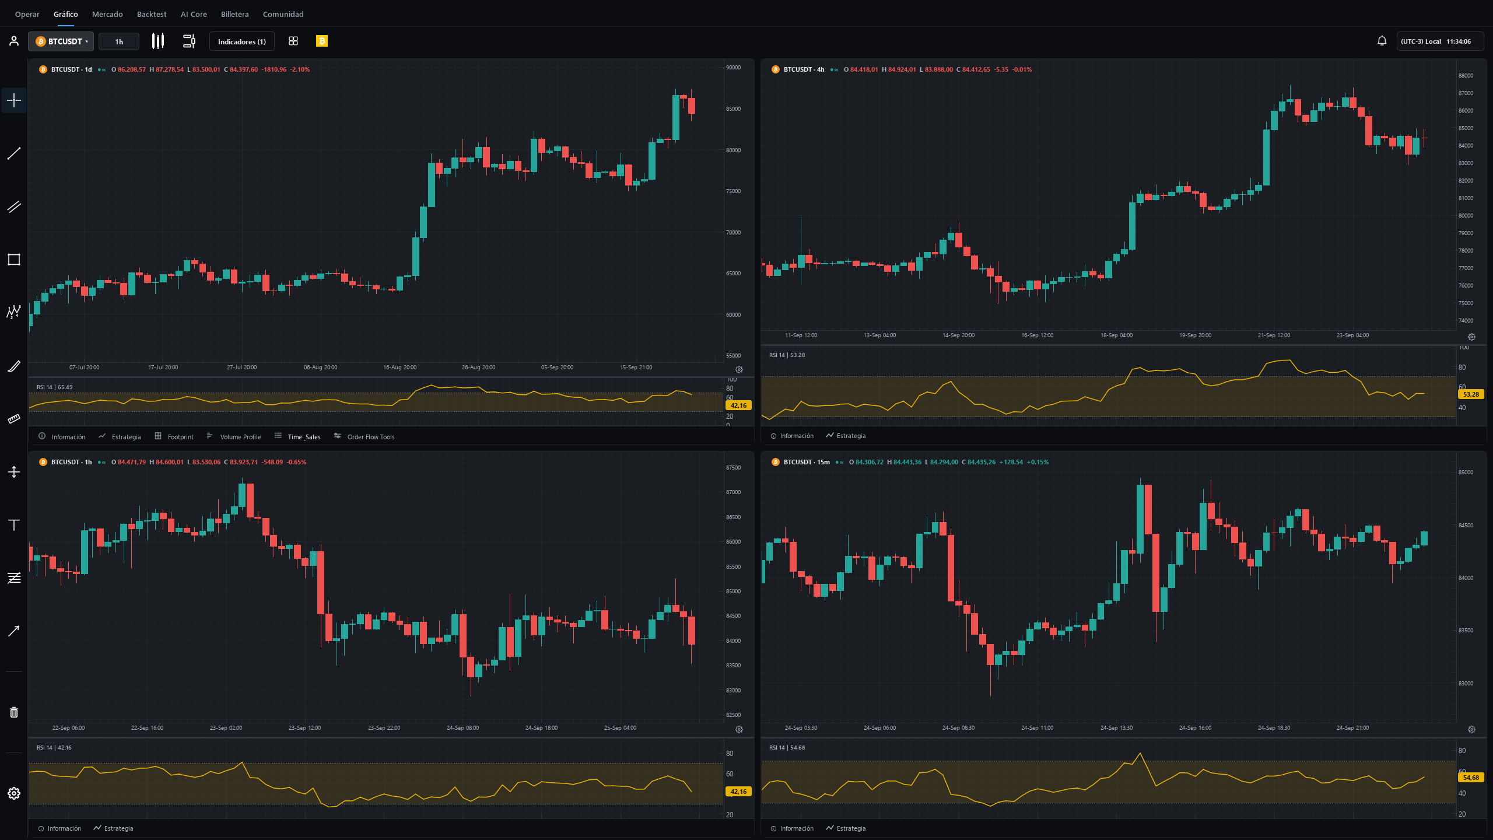The image size is (1493, 840).
Task: Open the BTCUSDT symbol dropdown
Action: [61, 41]
